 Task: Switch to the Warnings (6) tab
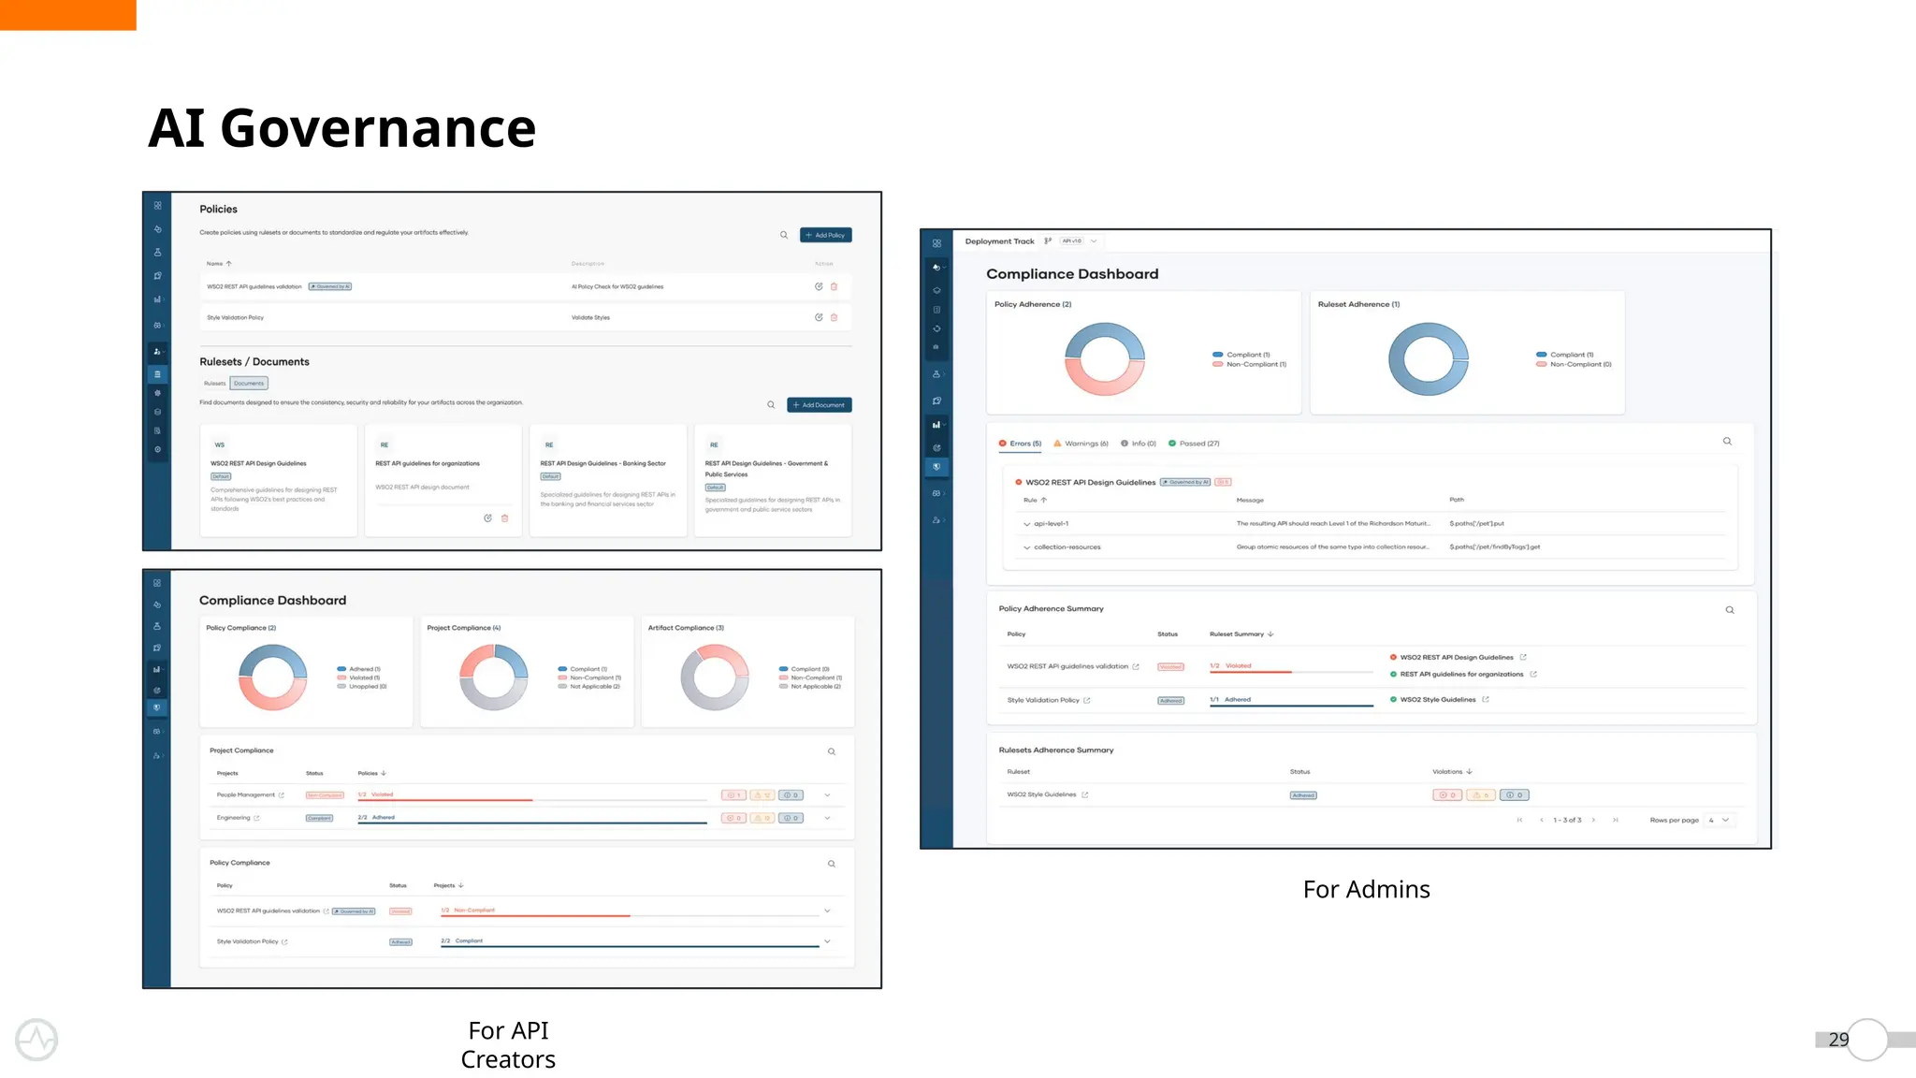tap(1081, 444)
